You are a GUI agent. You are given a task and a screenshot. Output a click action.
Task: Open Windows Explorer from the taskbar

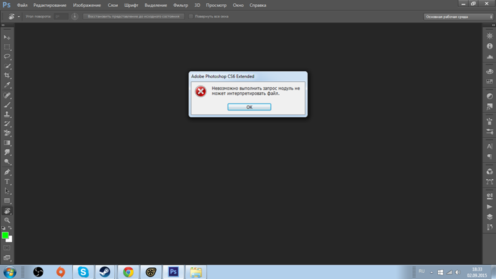click(x=196, y=272)
